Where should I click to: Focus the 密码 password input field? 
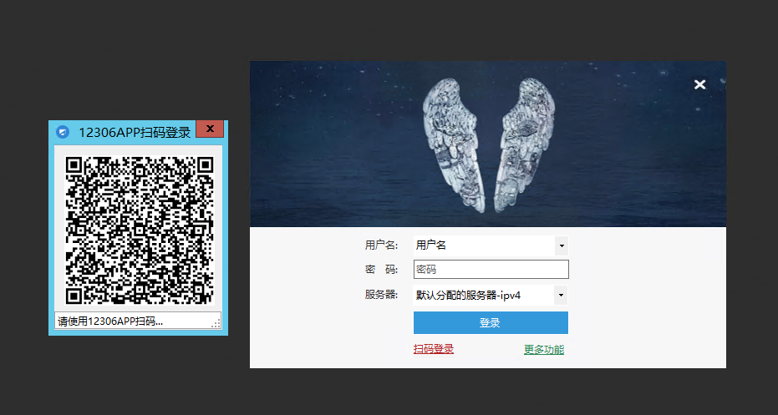(x=491, y=269)
